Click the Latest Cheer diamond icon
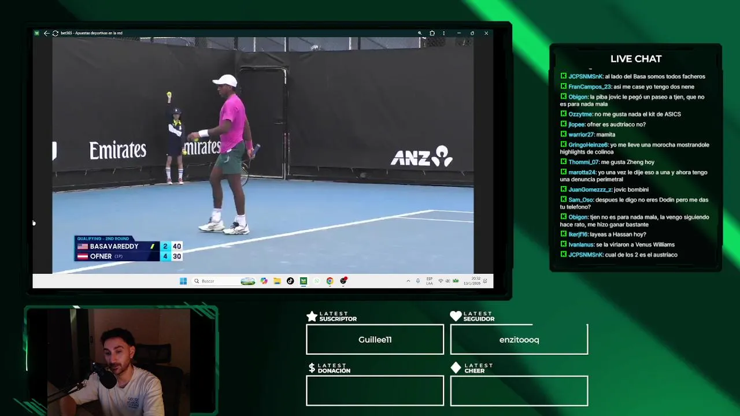 coord(456,368)
